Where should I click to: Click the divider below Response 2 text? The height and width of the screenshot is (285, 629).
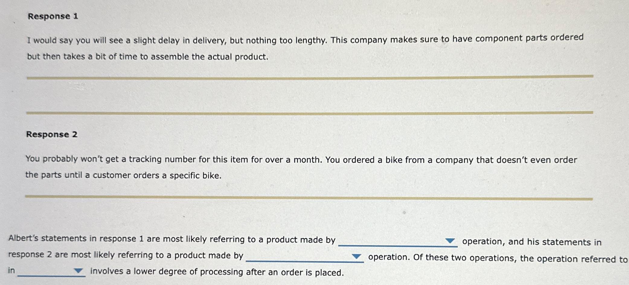pos(308,196)
